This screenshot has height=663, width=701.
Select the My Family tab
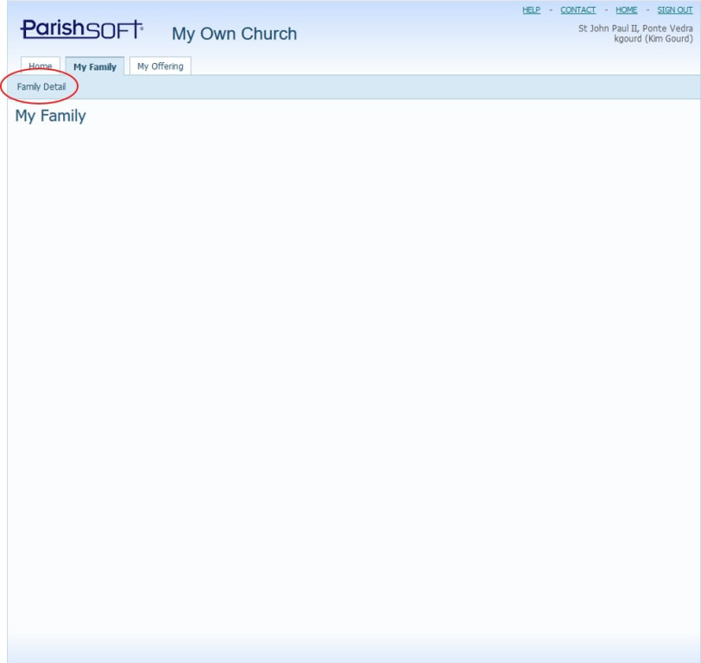tap(95, 66)
